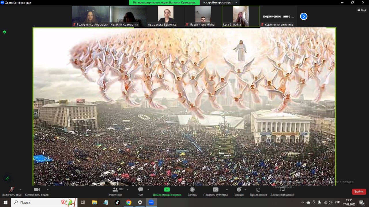The image size is (369, 207).
Task: Expand video options chevron beside camera
Action: (48, 189)
